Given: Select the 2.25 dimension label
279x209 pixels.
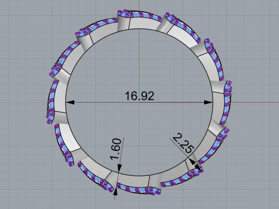Looking at the screenshot, I should [183, 143].
